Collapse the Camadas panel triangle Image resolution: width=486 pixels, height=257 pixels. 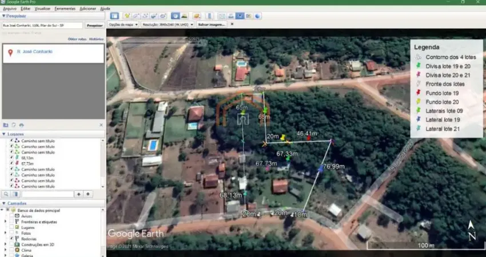(x=4, y=203)
